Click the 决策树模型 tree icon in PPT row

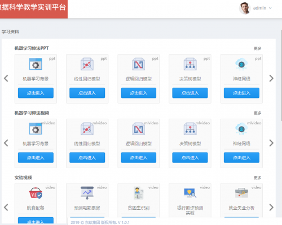tap(190, 64)
